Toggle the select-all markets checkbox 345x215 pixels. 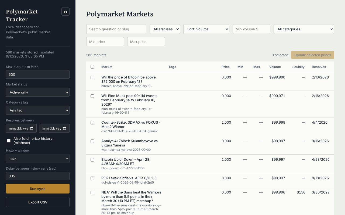[x=92, y=67]
